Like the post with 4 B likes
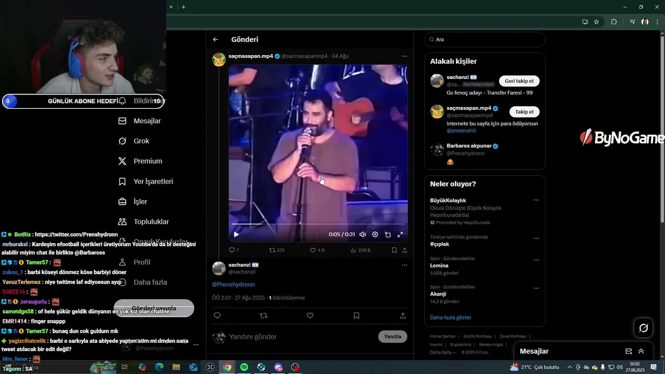Screen dimensions: 665x374 [x=317, y=250]
